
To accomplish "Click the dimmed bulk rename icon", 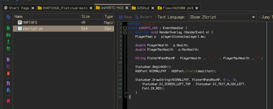I will click(8, 66).
